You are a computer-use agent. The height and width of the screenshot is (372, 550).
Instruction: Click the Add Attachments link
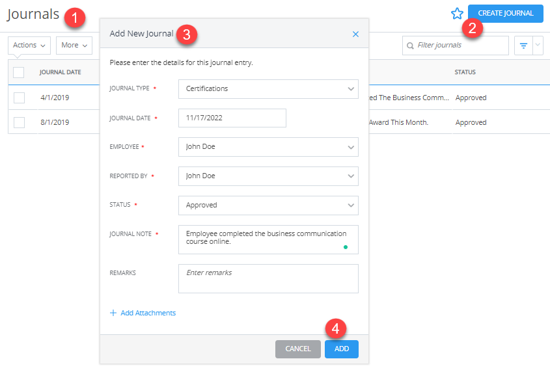[148, 313]
